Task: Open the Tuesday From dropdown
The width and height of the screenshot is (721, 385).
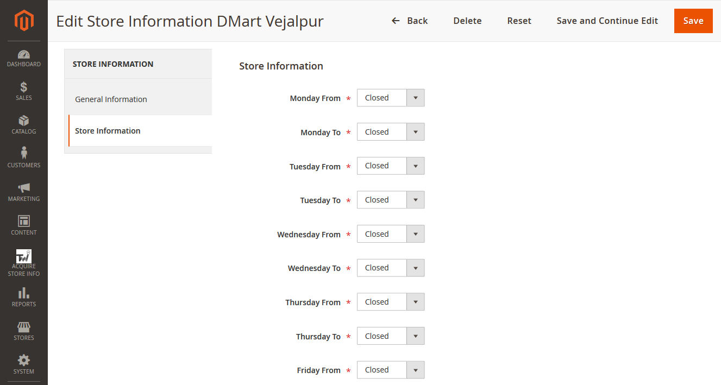Action: coord(391,166)
